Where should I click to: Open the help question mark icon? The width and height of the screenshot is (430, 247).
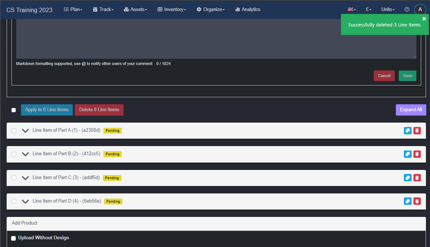tap(407, 10)
